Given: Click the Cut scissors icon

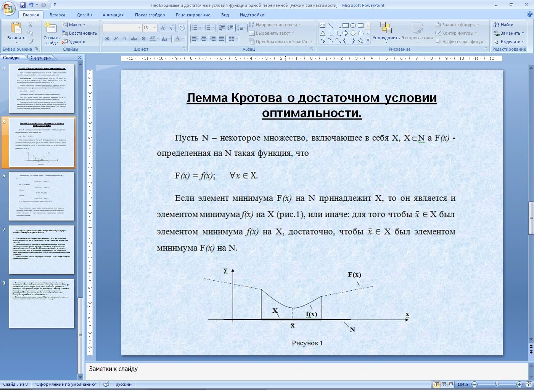Looking at the screenshot, I should click(31, 25).
